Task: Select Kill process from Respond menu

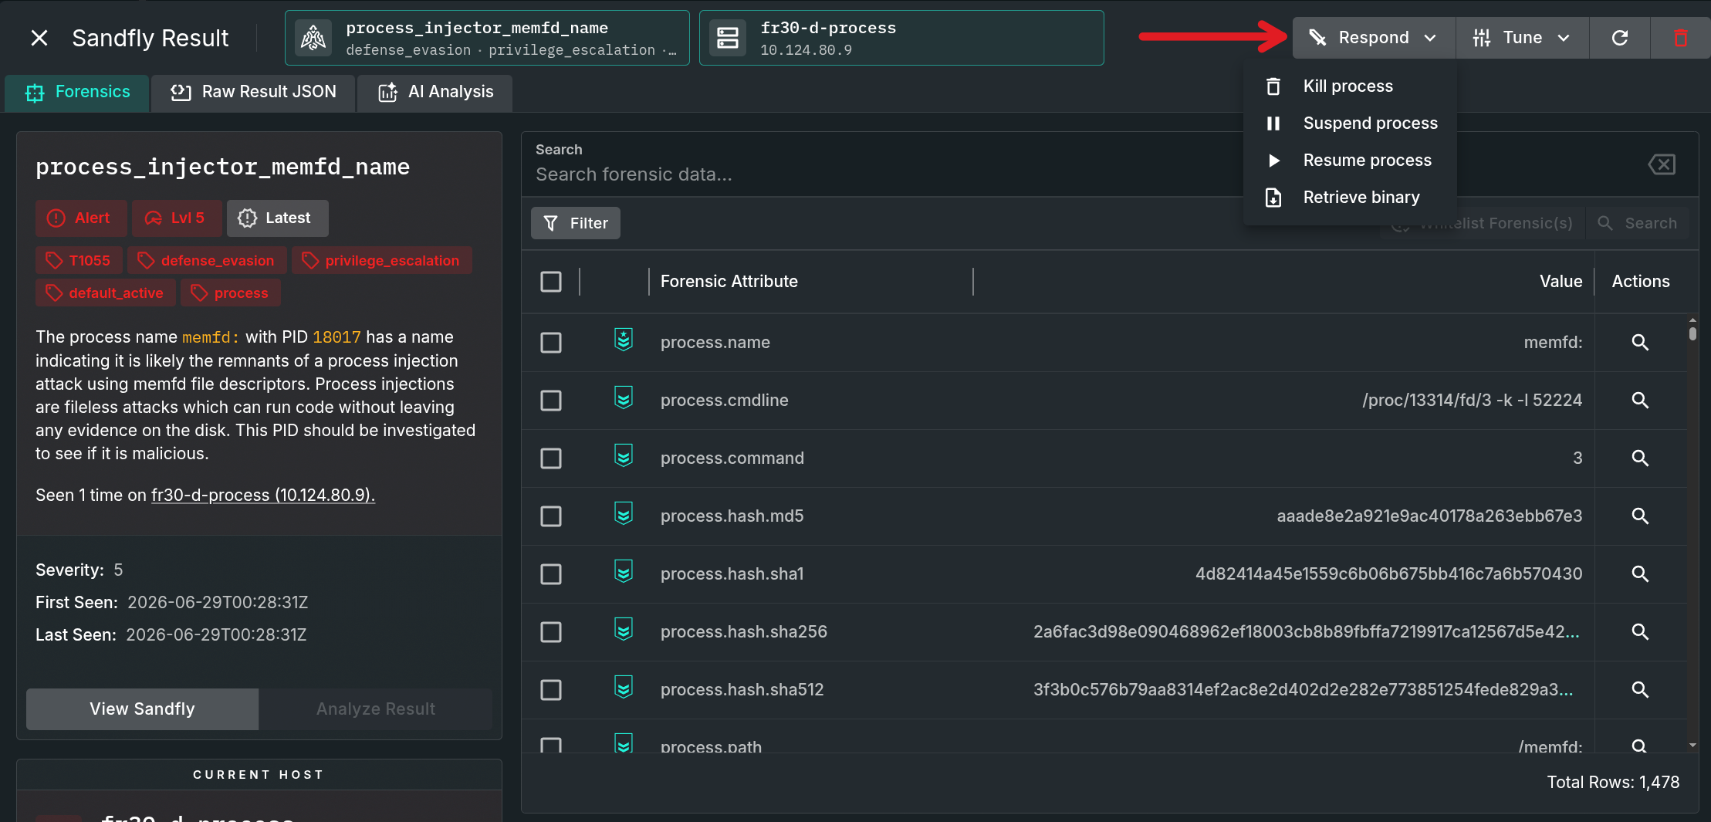Action: (x=1350, y=86)
